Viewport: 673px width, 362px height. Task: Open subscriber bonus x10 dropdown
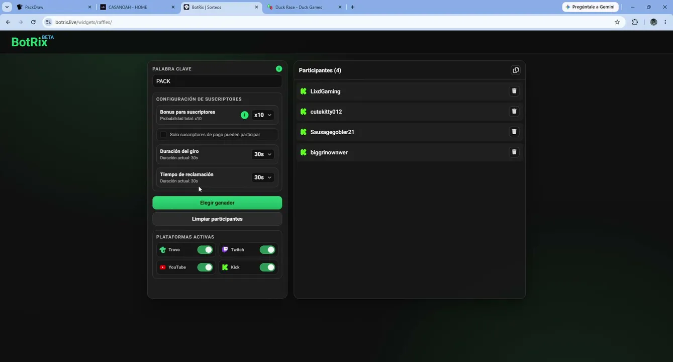click(263, 115)
